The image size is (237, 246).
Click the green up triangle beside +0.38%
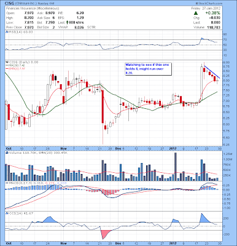pos(196,13)
